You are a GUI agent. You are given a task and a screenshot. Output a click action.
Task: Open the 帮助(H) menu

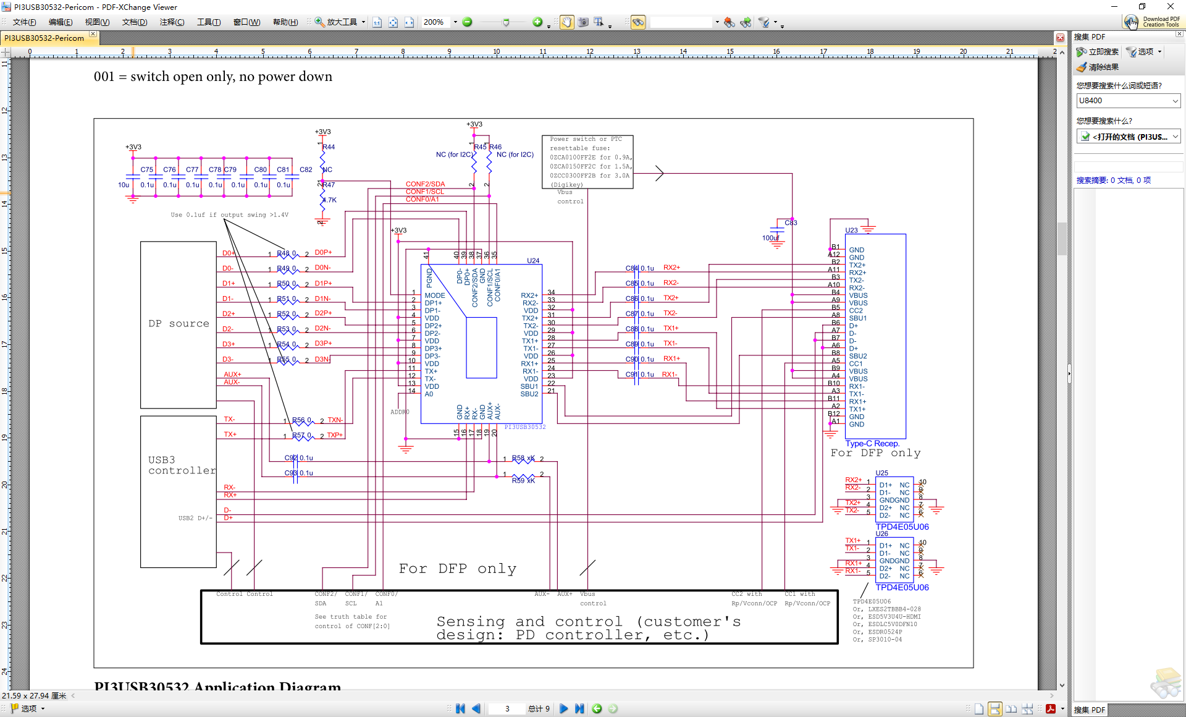coord(285,22)
